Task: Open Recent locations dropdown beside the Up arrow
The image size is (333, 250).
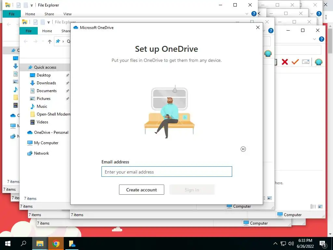Action: pyautogui.click(x=43, y=41)
